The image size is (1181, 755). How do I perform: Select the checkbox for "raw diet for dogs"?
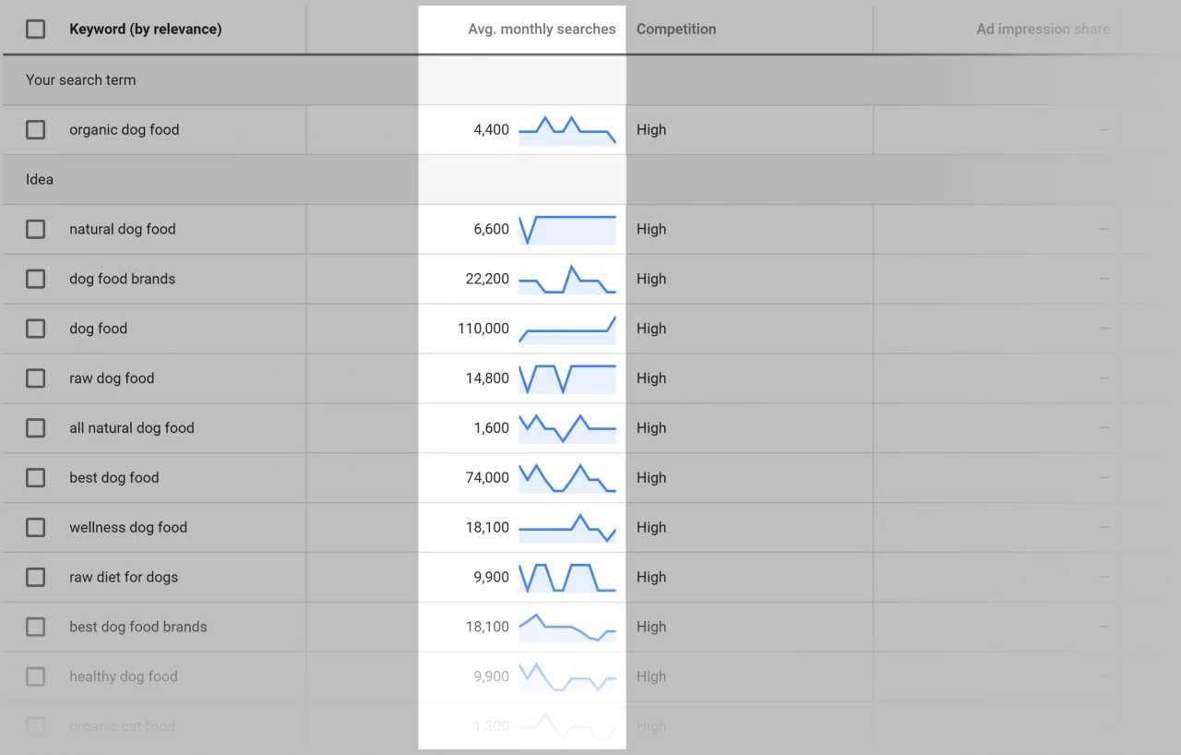point(35,577)
